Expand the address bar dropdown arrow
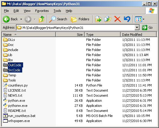Viewport: 159px width, 128px height. tap(137, 27)
